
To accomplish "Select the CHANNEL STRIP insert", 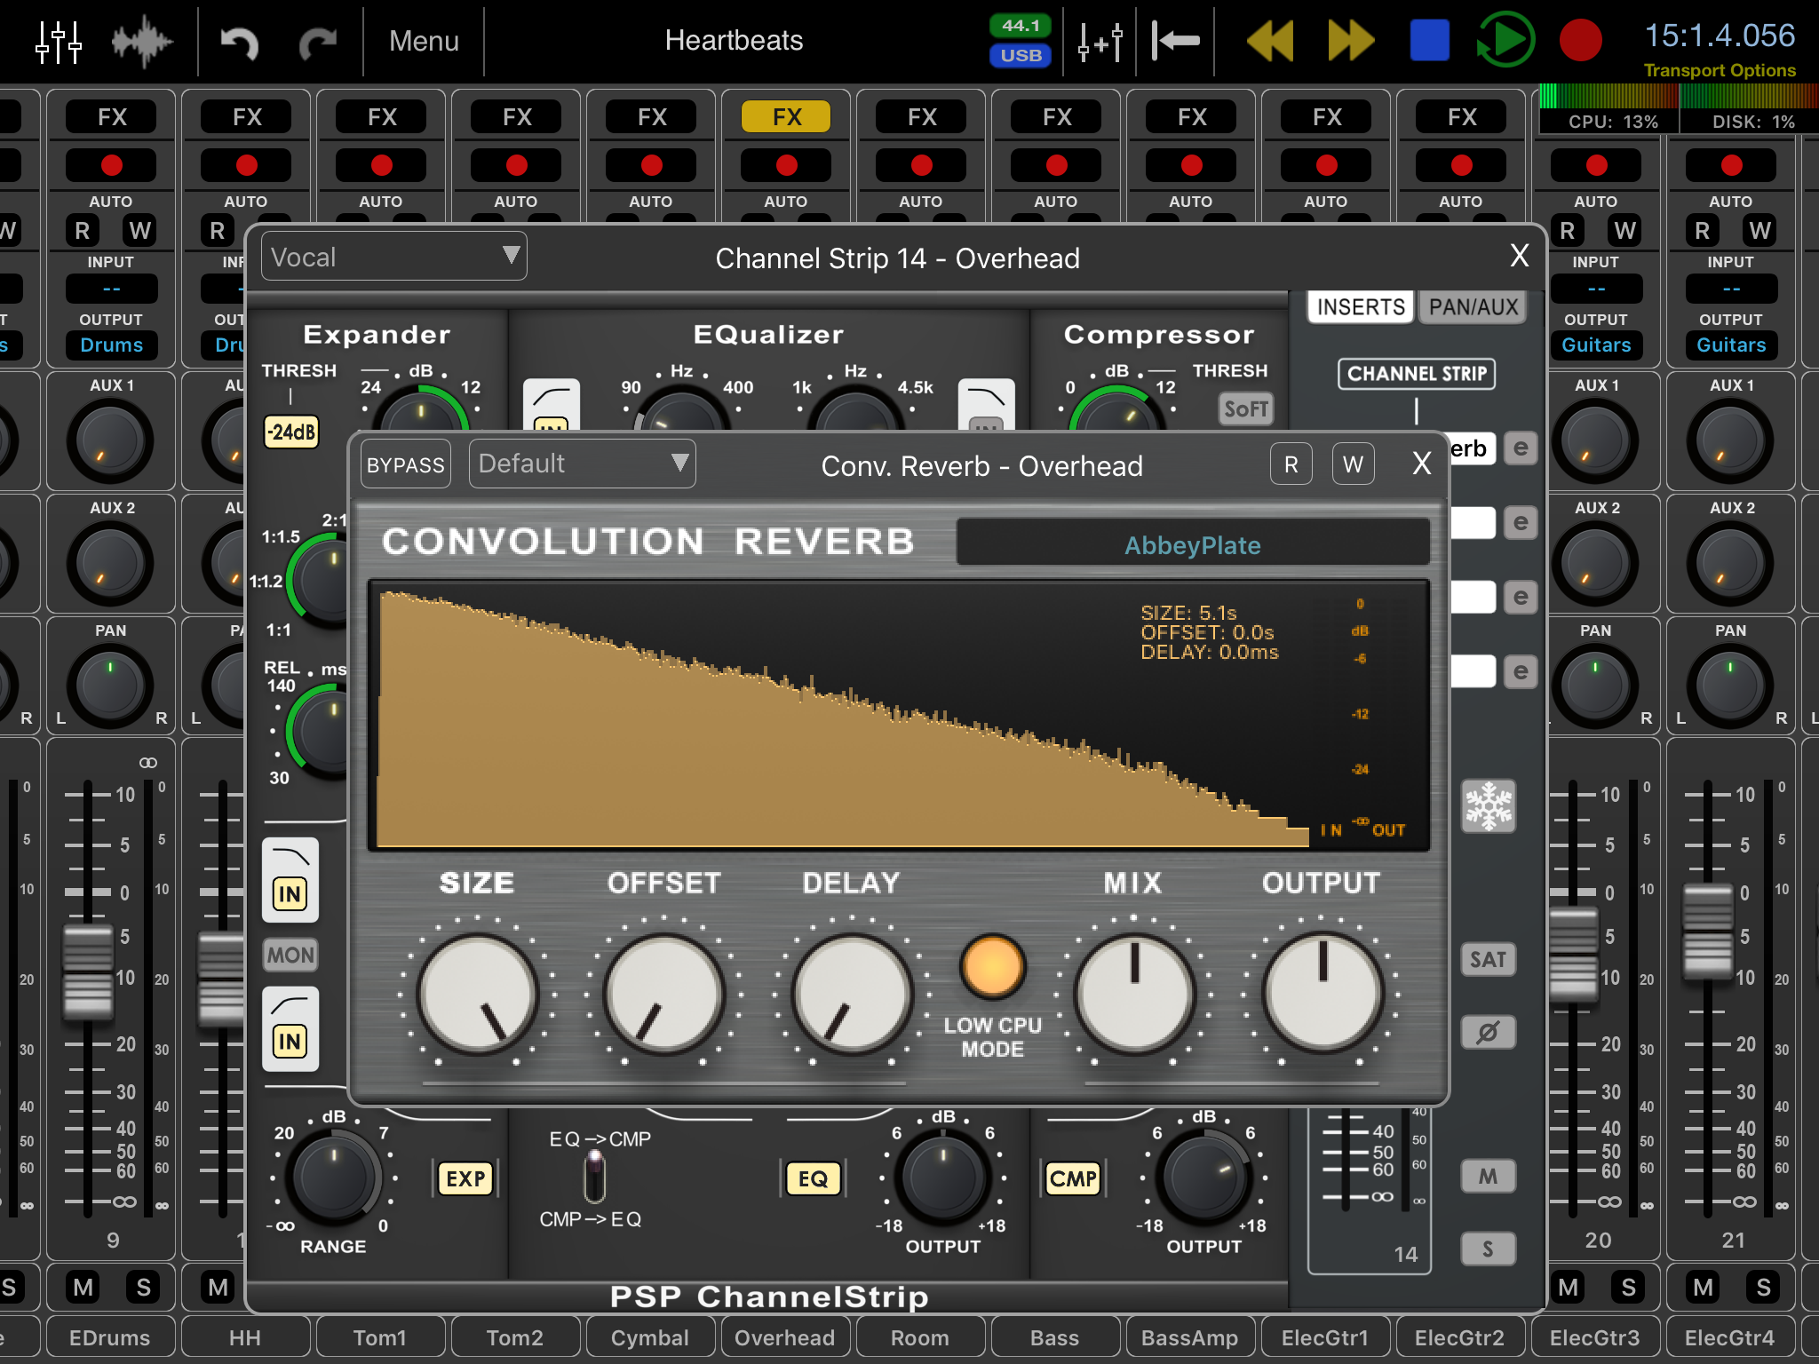I will coord(1417,374).
